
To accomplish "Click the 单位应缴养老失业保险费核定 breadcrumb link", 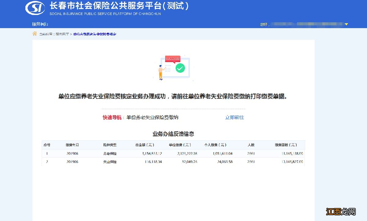I will 94,34.
